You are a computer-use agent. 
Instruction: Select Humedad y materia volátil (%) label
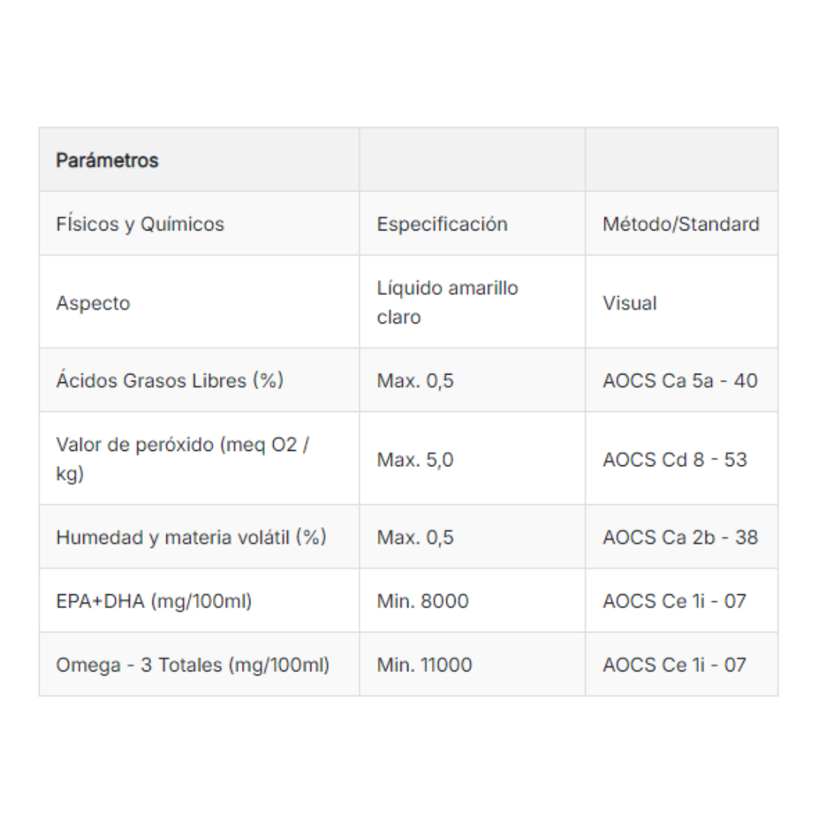[x=191, y=537]
